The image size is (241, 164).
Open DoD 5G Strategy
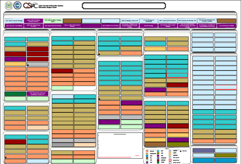[x=149, y=26]
